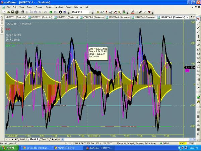201x151 pixels.
Task: Select the Cycles vertical lines tool
Action: pos(198,80)
